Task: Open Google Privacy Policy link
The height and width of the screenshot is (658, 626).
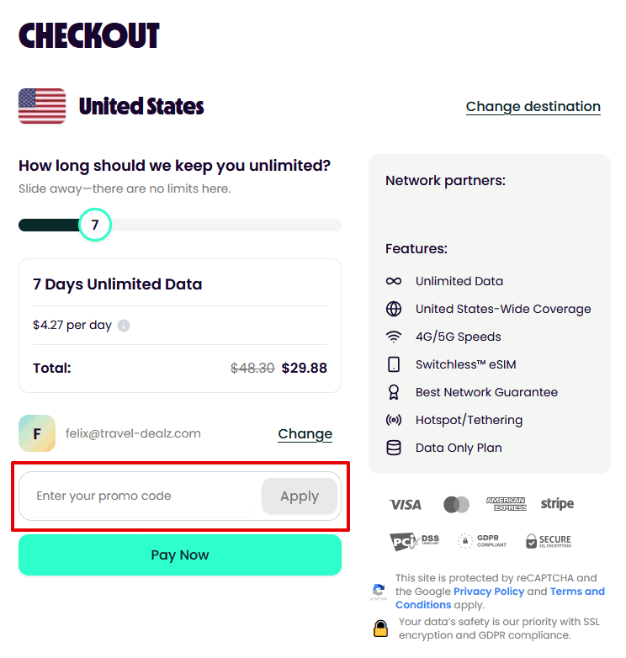Action: (489, 592)
